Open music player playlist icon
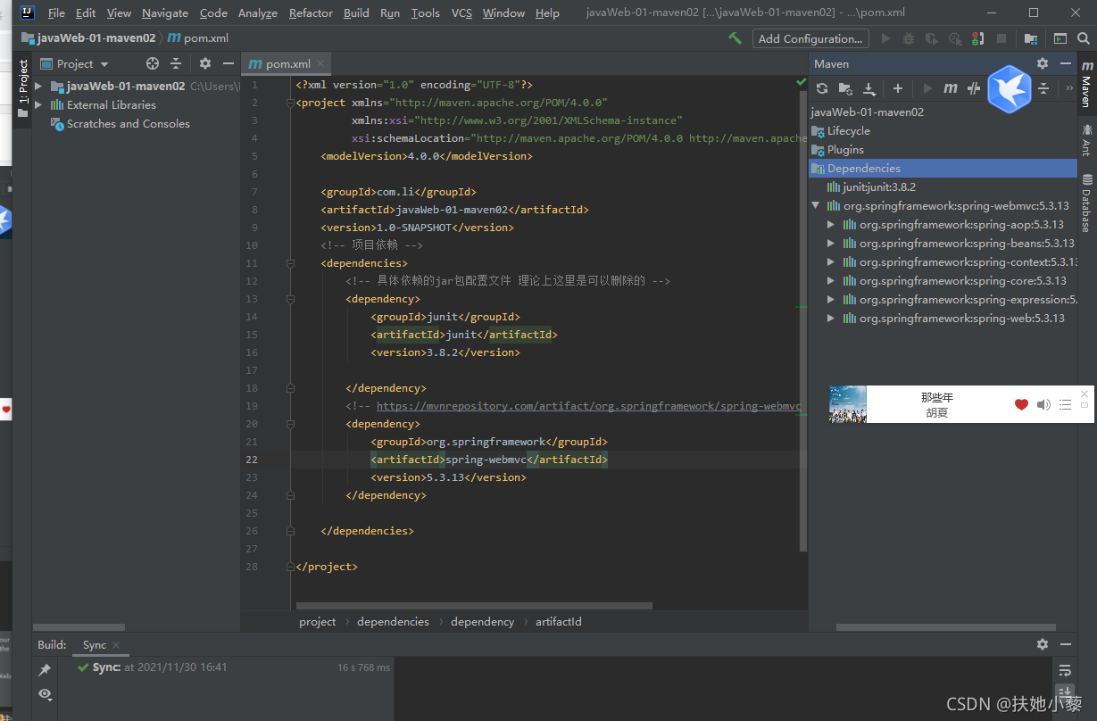The height and width of the screenshot is (721, 1097). [1065, 404]
